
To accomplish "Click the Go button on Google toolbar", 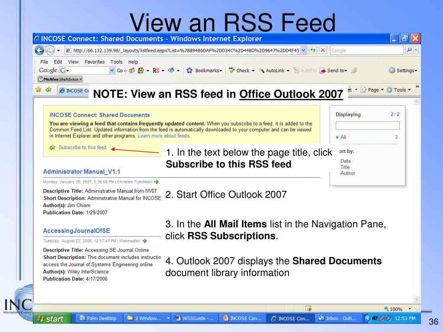I will click(120, 70).
